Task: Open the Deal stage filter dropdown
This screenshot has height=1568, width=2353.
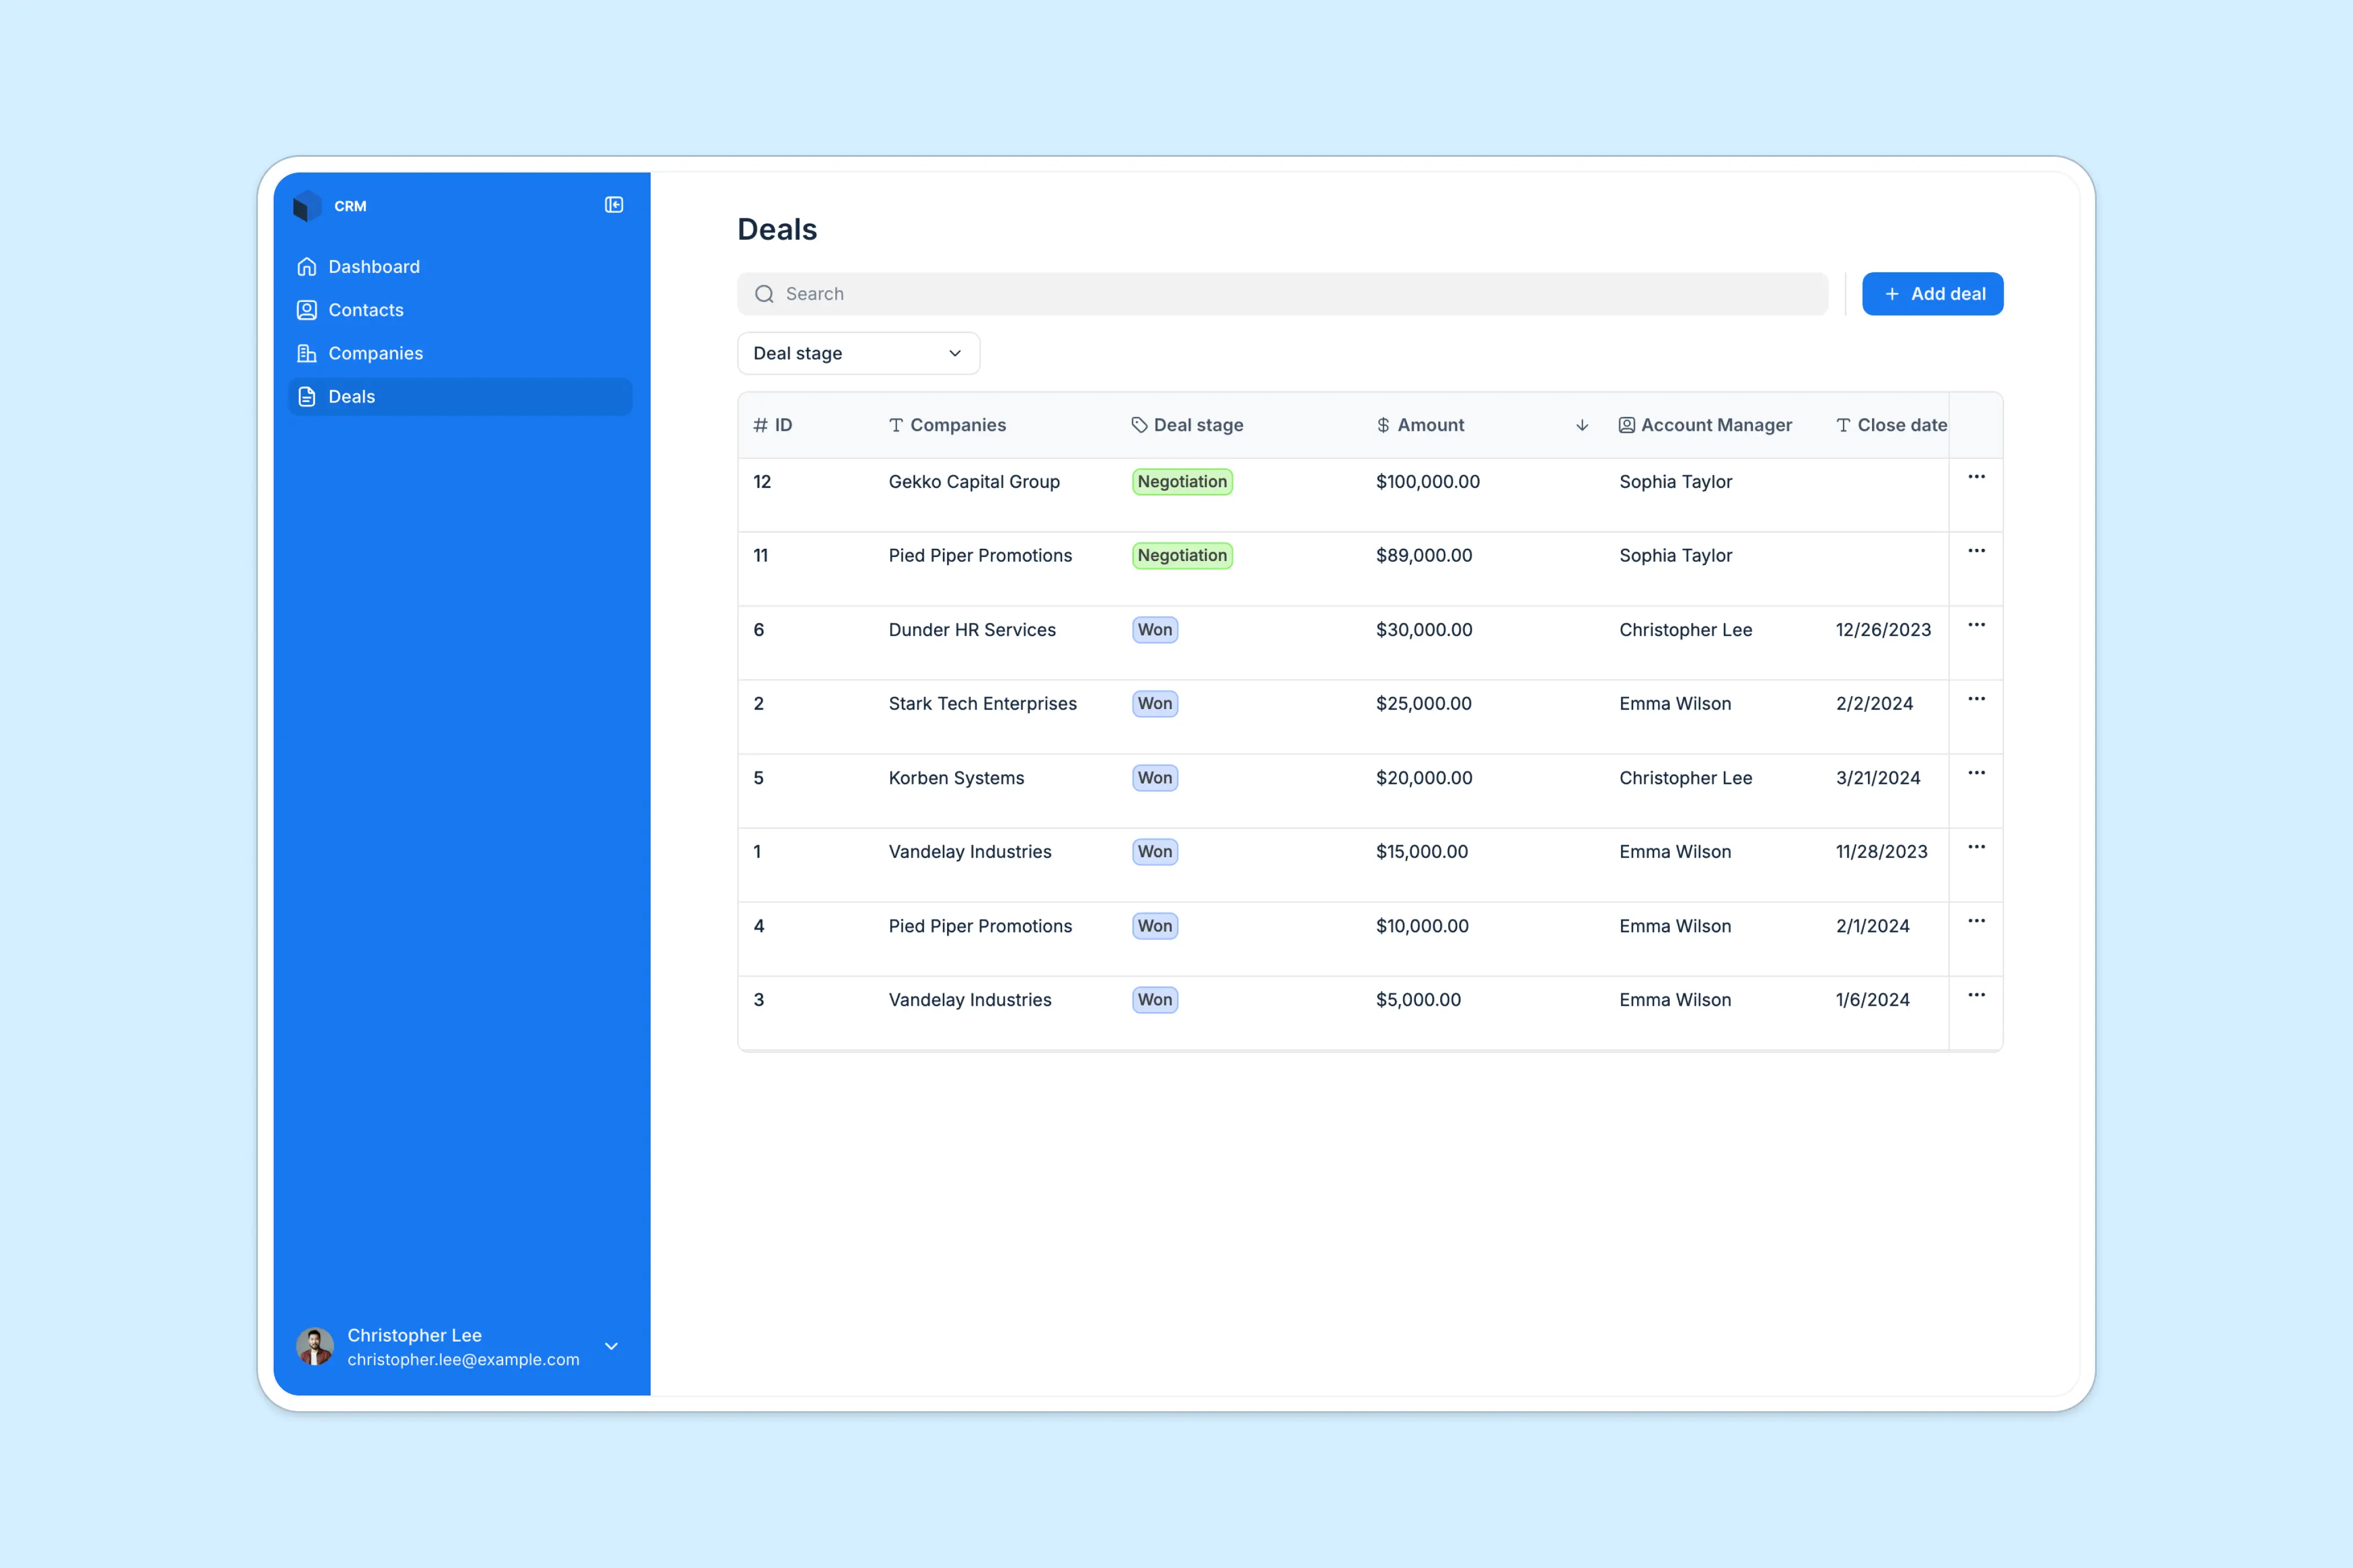Action: click(x=858, y=353)
